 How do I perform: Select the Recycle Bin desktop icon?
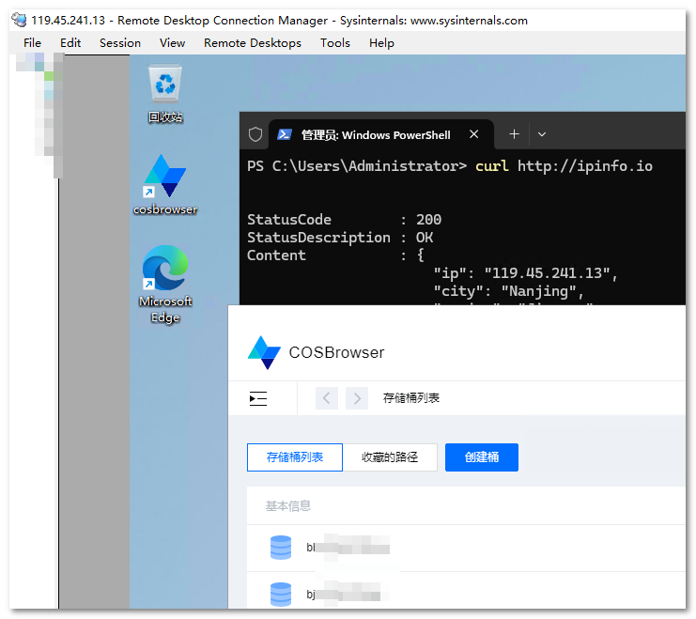(165, 94)
